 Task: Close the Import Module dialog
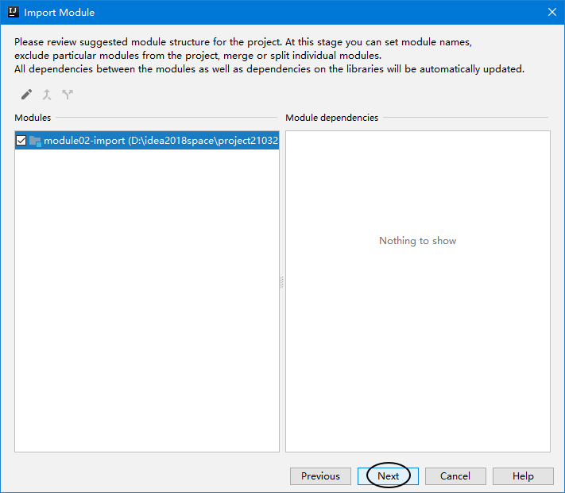point(551,12)
